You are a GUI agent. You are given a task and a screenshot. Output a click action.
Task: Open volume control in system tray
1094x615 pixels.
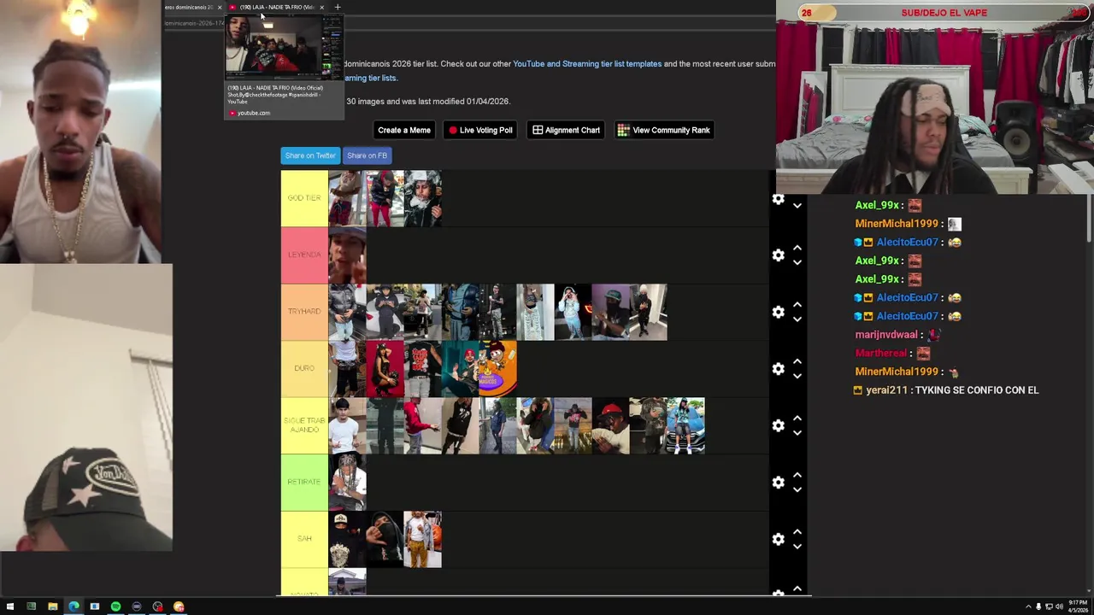tap(1059, 606)
